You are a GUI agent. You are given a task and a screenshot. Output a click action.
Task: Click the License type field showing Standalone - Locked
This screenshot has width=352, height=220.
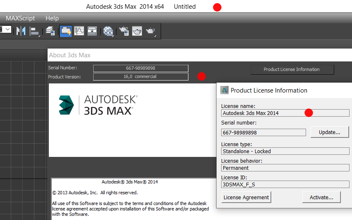point(285,151)
